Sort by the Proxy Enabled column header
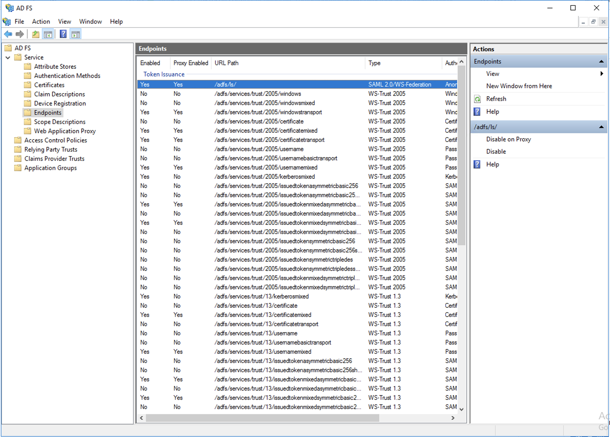Viewport: 610px width, 437px height. tap(191, 63)
